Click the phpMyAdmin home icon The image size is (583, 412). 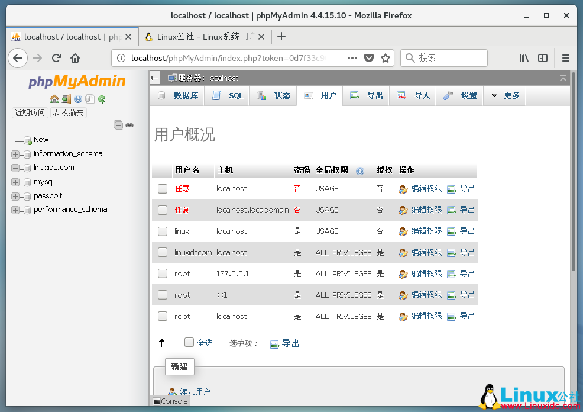tap(54, 99)
